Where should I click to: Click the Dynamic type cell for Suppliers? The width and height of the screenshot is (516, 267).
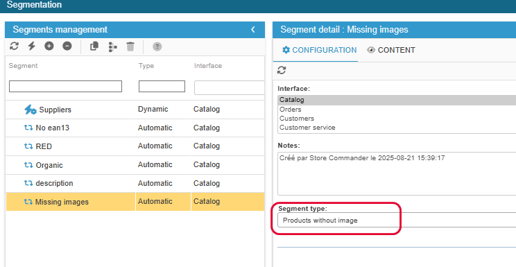coord(163,110)
